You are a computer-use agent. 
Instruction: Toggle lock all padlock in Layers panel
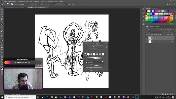160,35
